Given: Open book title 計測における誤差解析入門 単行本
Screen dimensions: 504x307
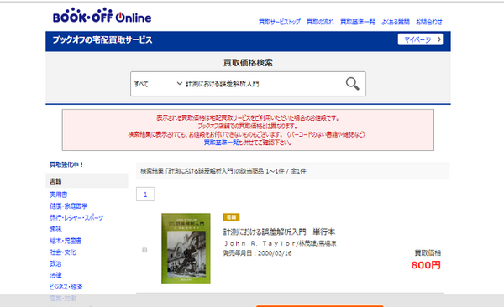Looking at the screenshot, I should click(280, 232).
